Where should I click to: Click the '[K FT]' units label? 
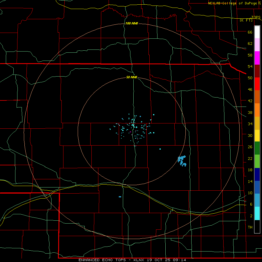pyautogui.click(x=246, y=20)
